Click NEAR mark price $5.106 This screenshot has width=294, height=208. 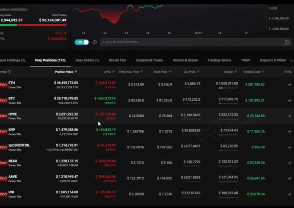pyautogui.click(x=166, y=163)
